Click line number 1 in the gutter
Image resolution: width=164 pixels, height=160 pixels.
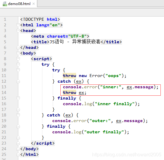tap(5, 19)
